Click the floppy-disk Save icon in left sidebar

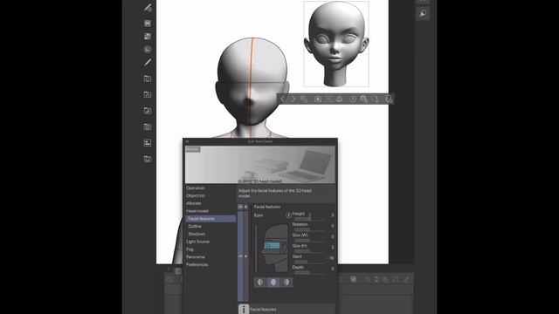click(148, 24)
